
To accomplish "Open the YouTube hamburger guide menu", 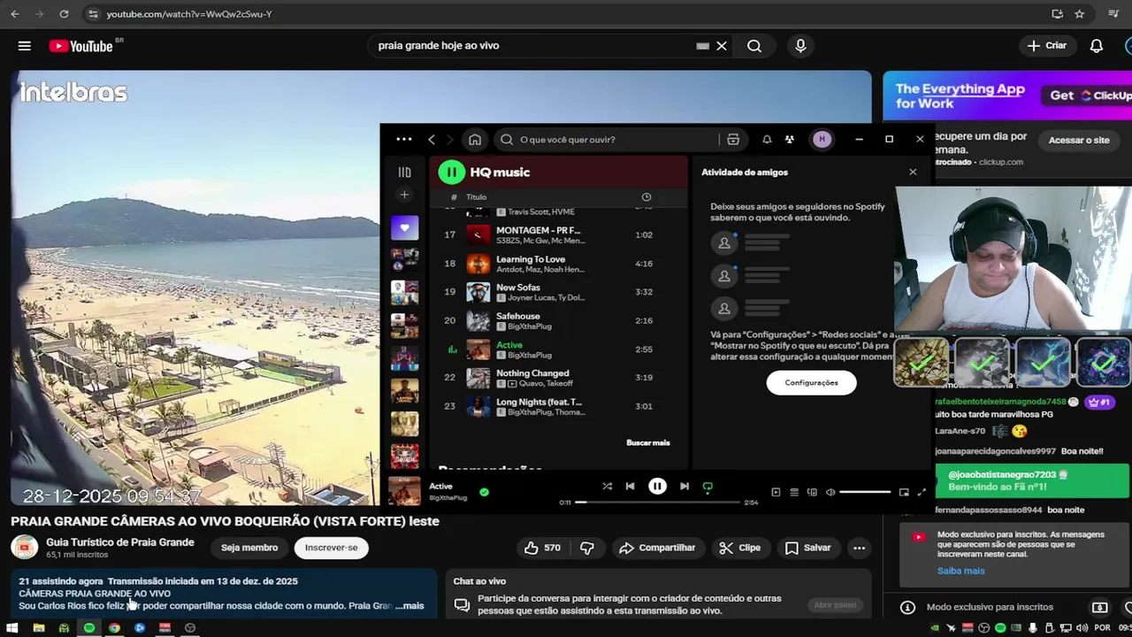I will (x=25, y=46).
